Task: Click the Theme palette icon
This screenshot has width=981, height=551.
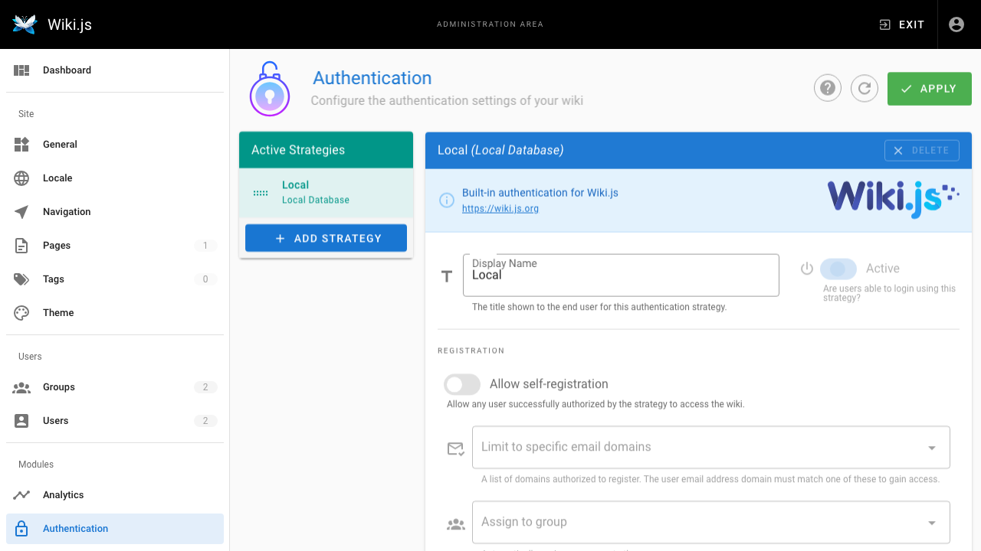Action: point(21,313)
